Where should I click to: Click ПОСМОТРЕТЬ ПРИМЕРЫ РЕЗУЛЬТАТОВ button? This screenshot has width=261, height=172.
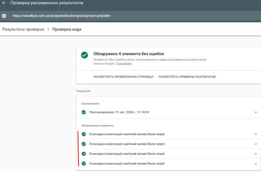[187, 77]
